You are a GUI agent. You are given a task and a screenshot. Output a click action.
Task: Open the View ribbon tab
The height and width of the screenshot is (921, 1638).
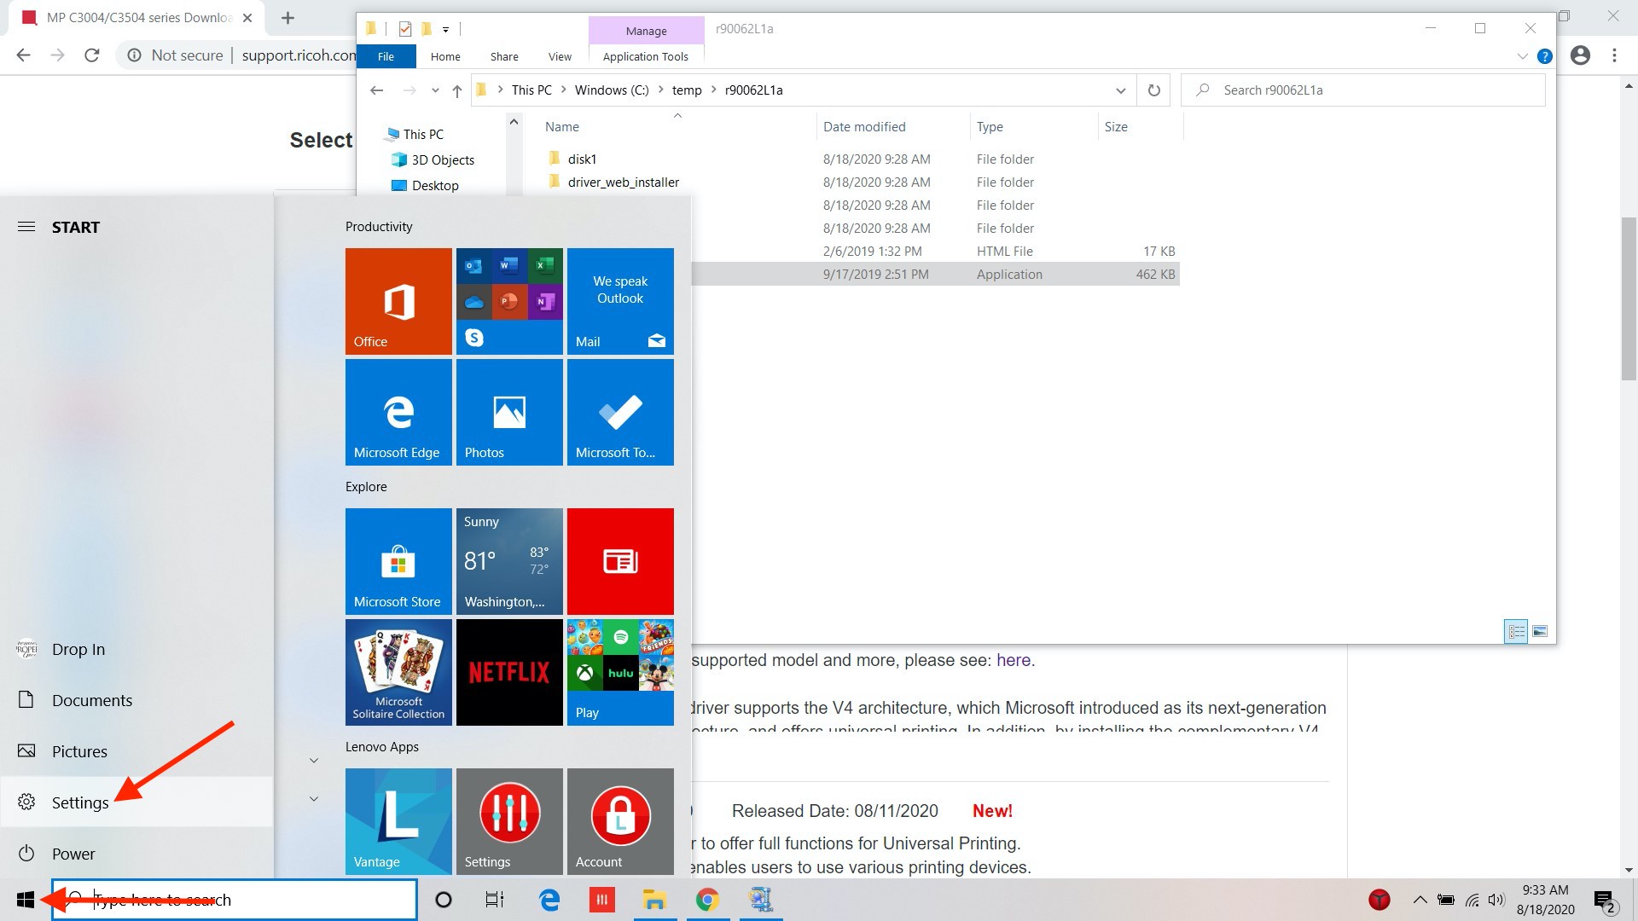560,56
